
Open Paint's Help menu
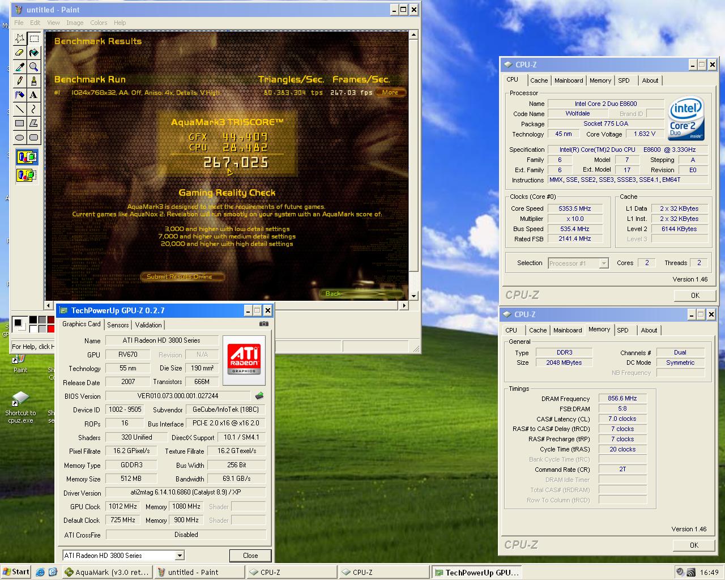coord(120,23)
